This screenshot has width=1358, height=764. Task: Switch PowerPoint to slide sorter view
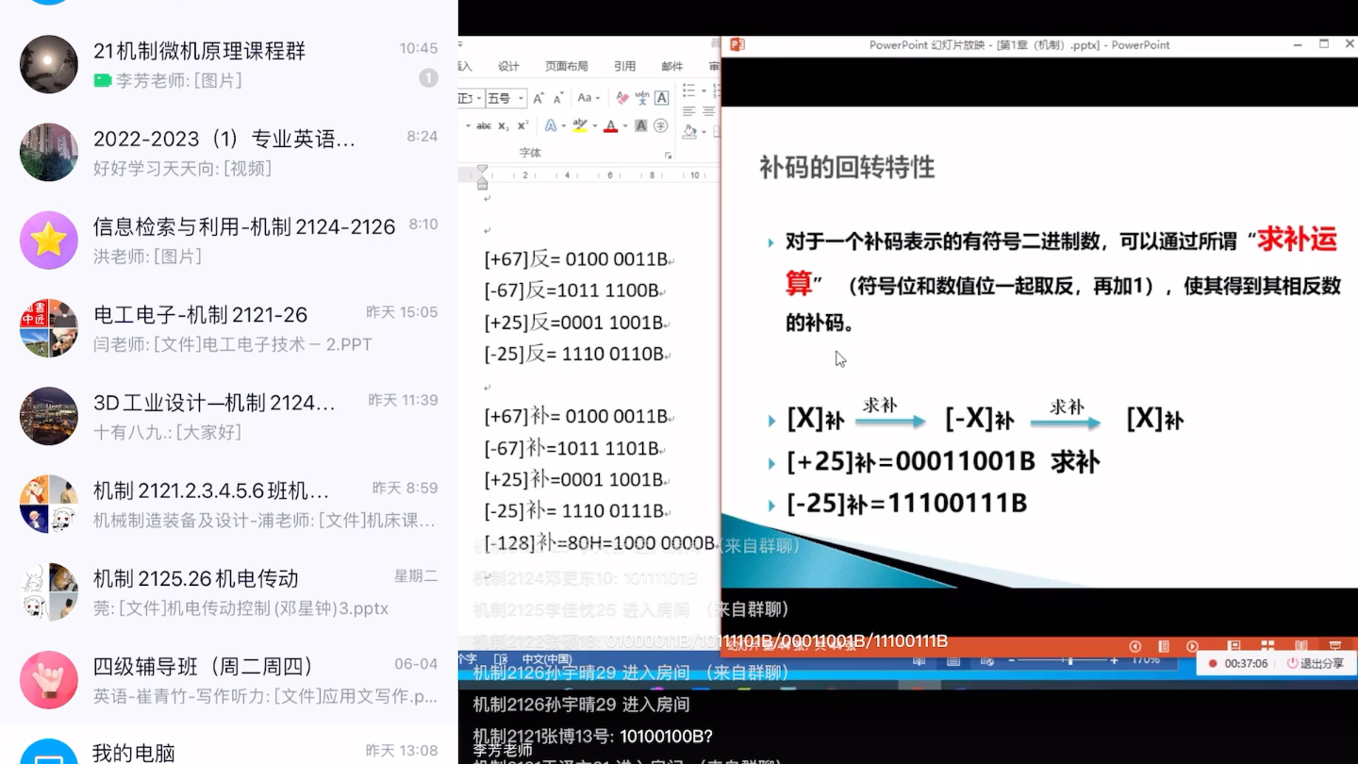tap(1267, 645)
